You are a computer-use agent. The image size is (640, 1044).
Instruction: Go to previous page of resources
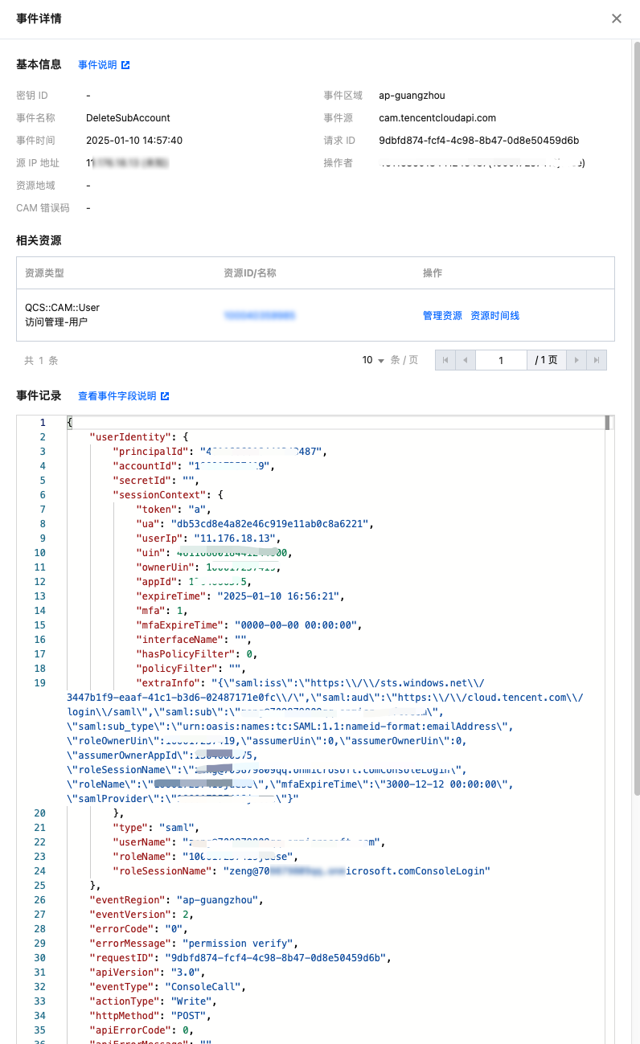[465, 360]
